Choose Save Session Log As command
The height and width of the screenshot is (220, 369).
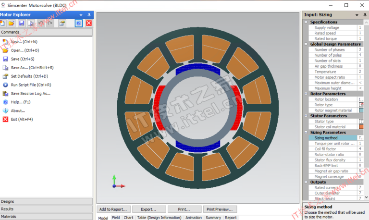30,94
